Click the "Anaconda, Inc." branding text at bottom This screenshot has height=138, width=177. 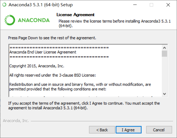[x=16, y=121]
